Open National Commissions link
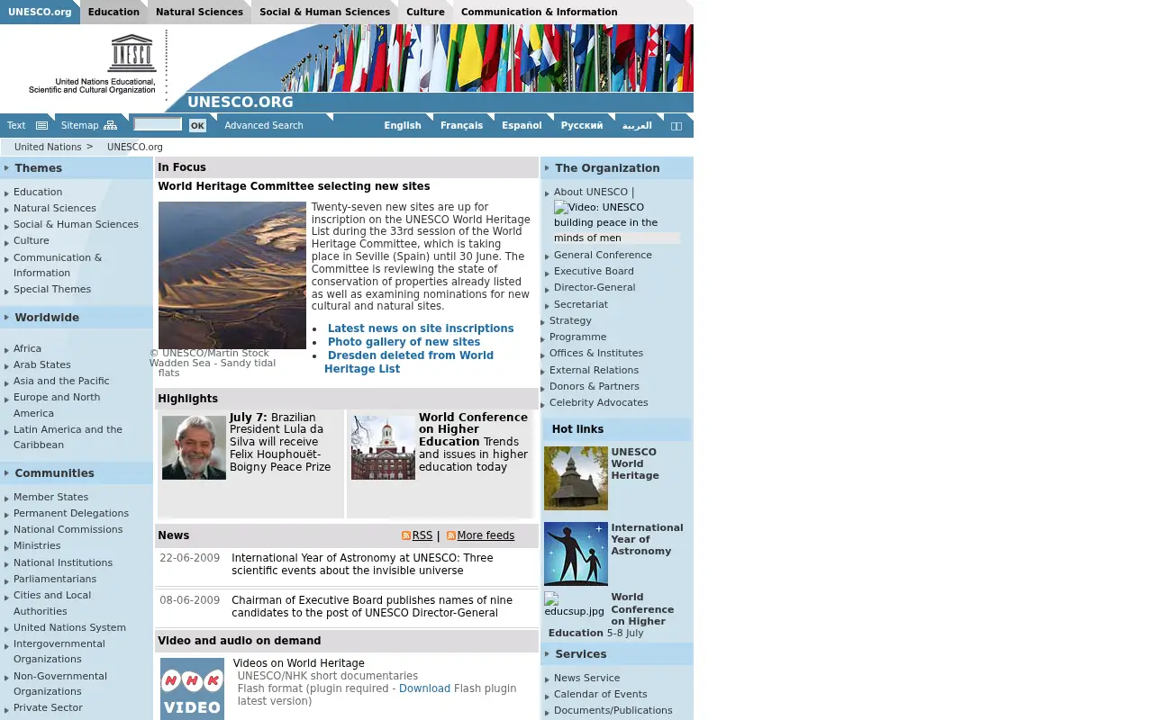This screenshot has height=720, width=1153. click(x=68, y=530)
